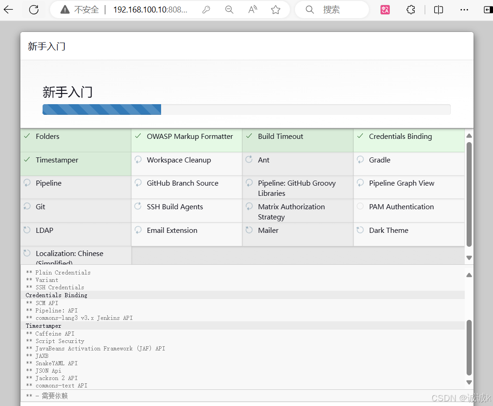The image size is (493, 406).
Task: Add page to favorites star icon
Action: [276, 10]
